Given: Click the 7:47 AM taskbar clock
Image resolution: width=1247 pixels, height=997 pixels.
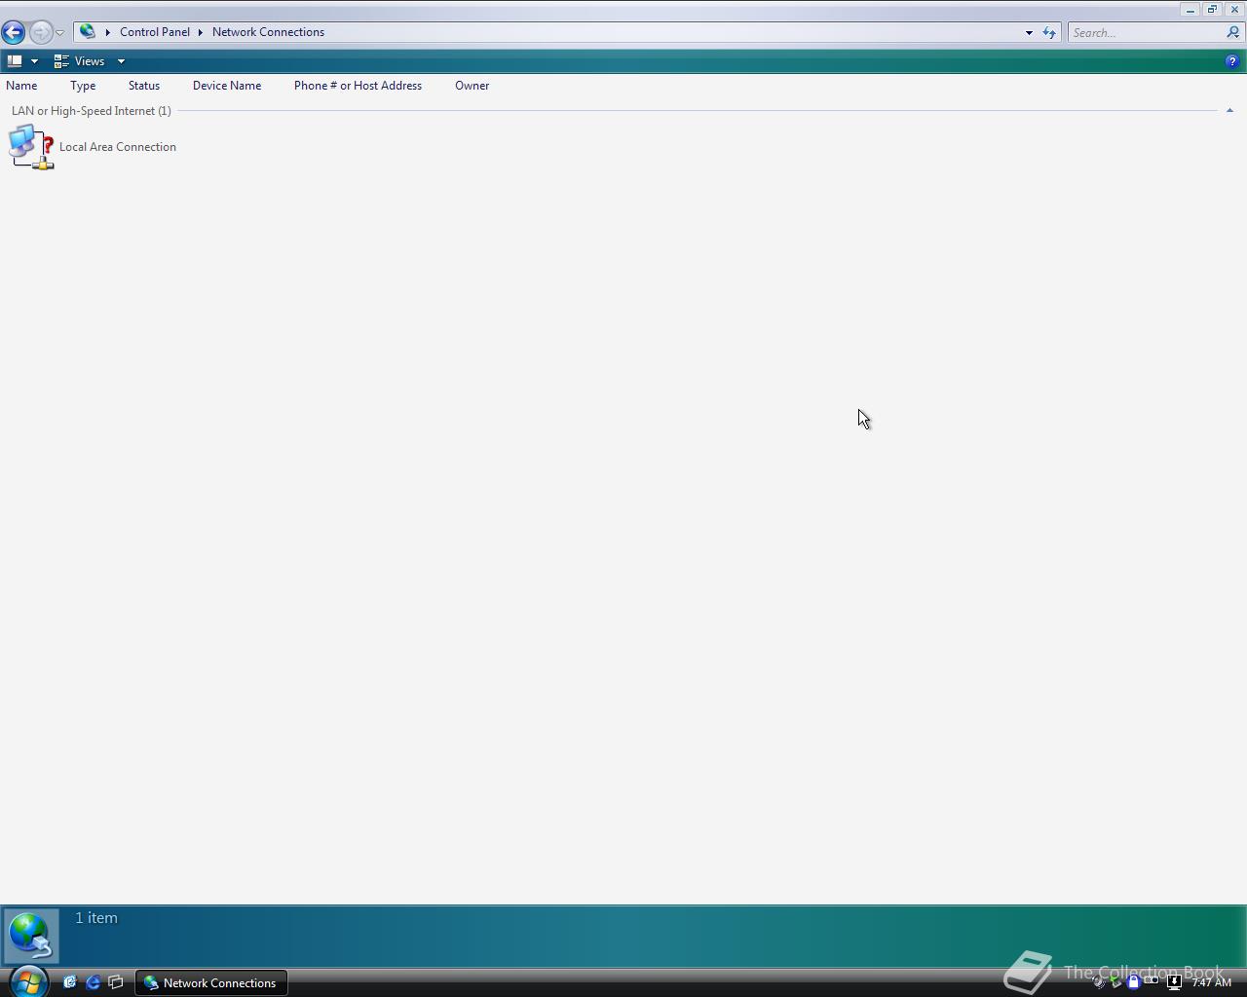Looking at the screenshot, I should point(1212,982).
